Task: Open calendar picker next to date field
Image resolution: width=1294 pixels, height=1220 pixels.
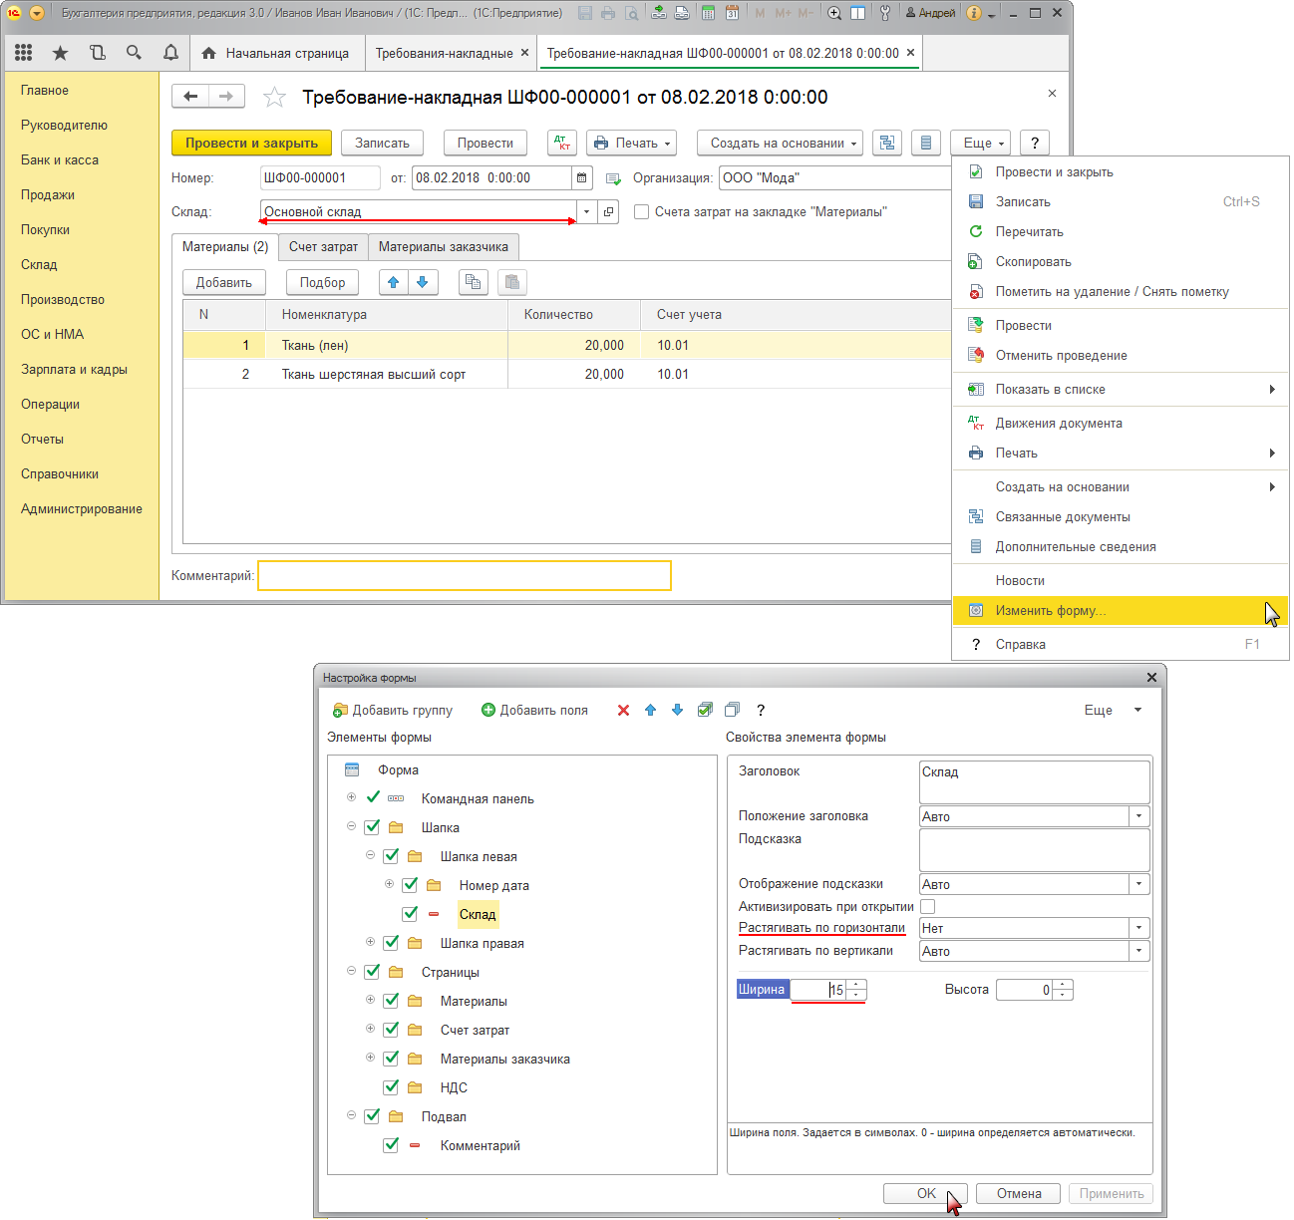Action: [x=582, y=178]
